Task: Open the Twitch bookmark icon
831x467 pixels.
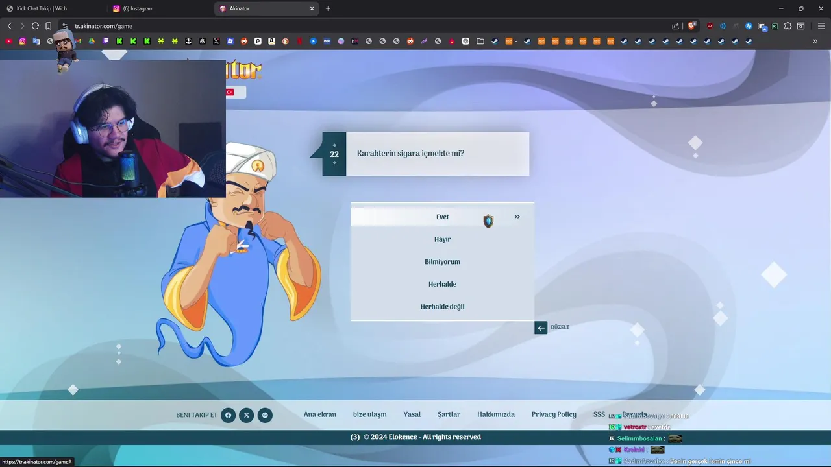Action: pos(106,41)
